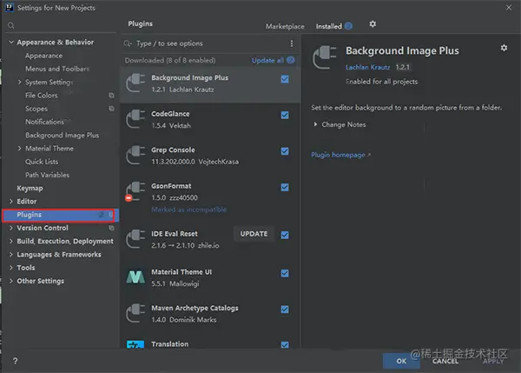Click the badge on the Installed tab
Viewport: 521px width, 373px height.
pos(348,26)
